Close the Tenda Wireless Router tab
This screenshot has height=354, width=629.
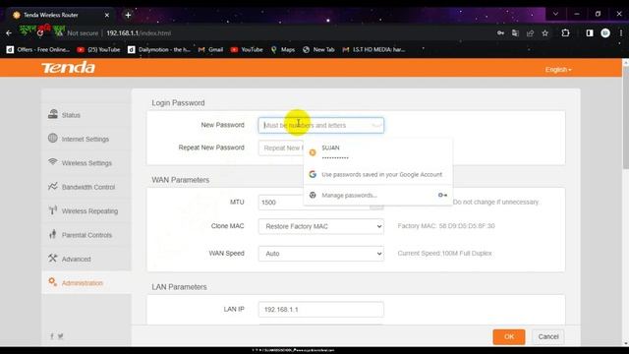tap(107, 15)
